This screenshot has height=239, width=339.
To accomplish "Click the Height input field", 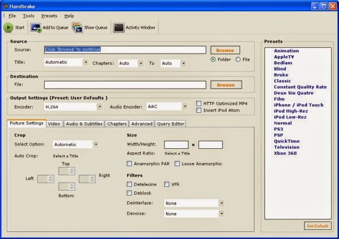I will coord(210,144).
